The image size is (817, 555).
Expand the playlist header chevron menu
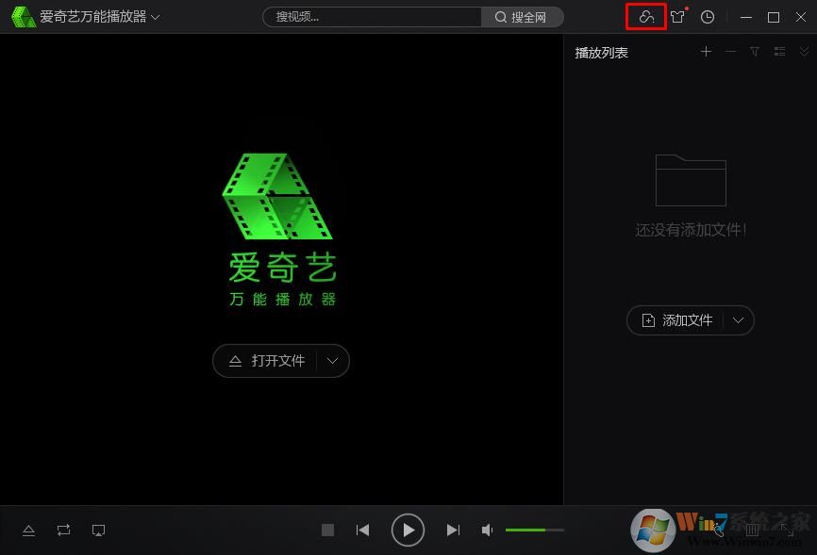(x=804, y=52)
